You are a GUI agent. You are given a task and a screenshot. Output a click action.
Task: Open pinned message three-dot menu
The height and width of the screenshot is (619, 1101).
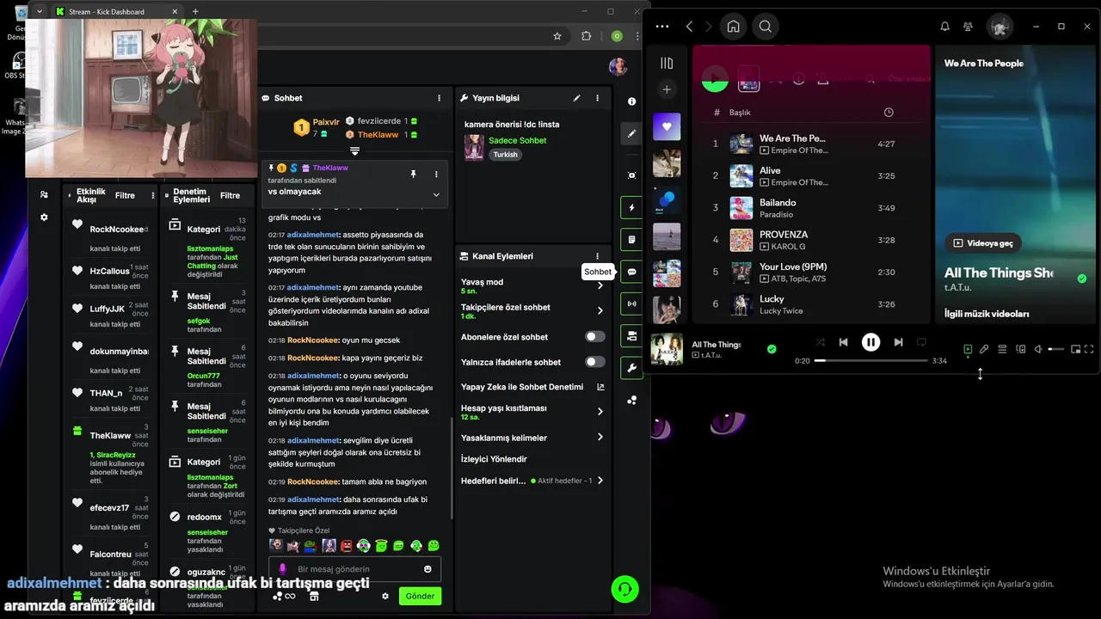tap(436, 174)
